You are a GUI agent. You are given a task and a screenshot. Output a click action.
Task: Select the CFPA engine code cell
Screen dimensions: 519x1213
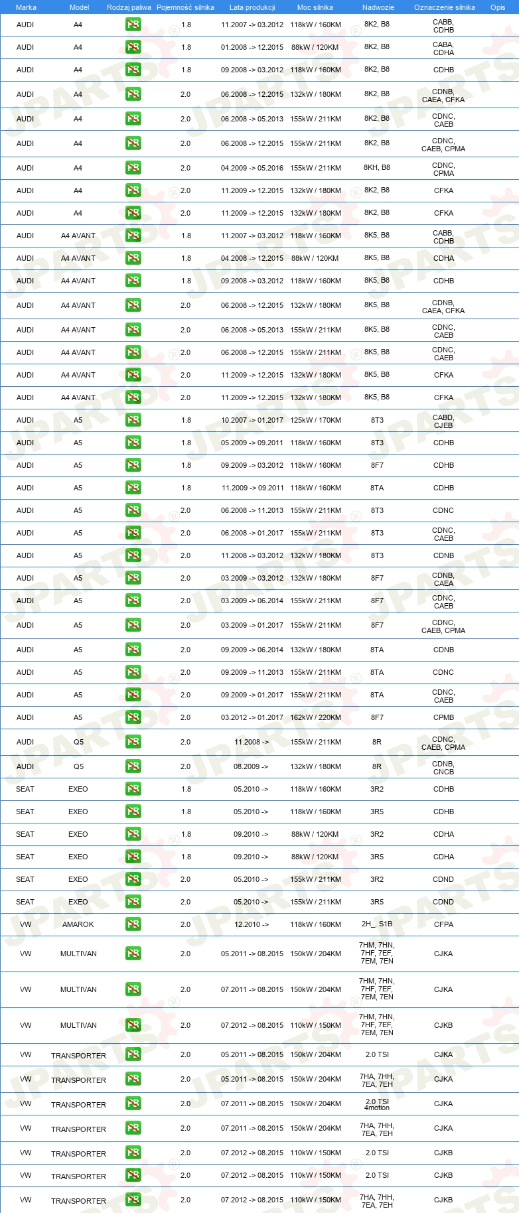click(443, 924)
